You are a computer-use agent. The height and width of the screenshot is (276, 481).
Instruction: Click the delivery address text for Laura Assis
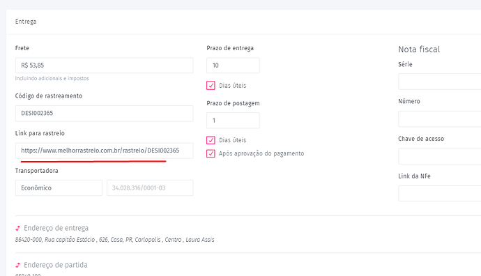point(115,240)
